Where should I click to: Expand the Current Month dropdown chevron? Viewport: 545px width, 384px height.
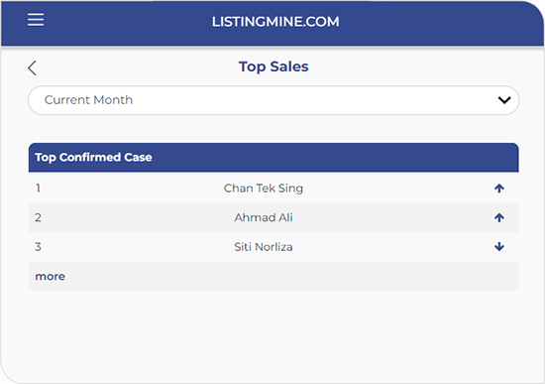pyautogui.click(x=504, y=100)
